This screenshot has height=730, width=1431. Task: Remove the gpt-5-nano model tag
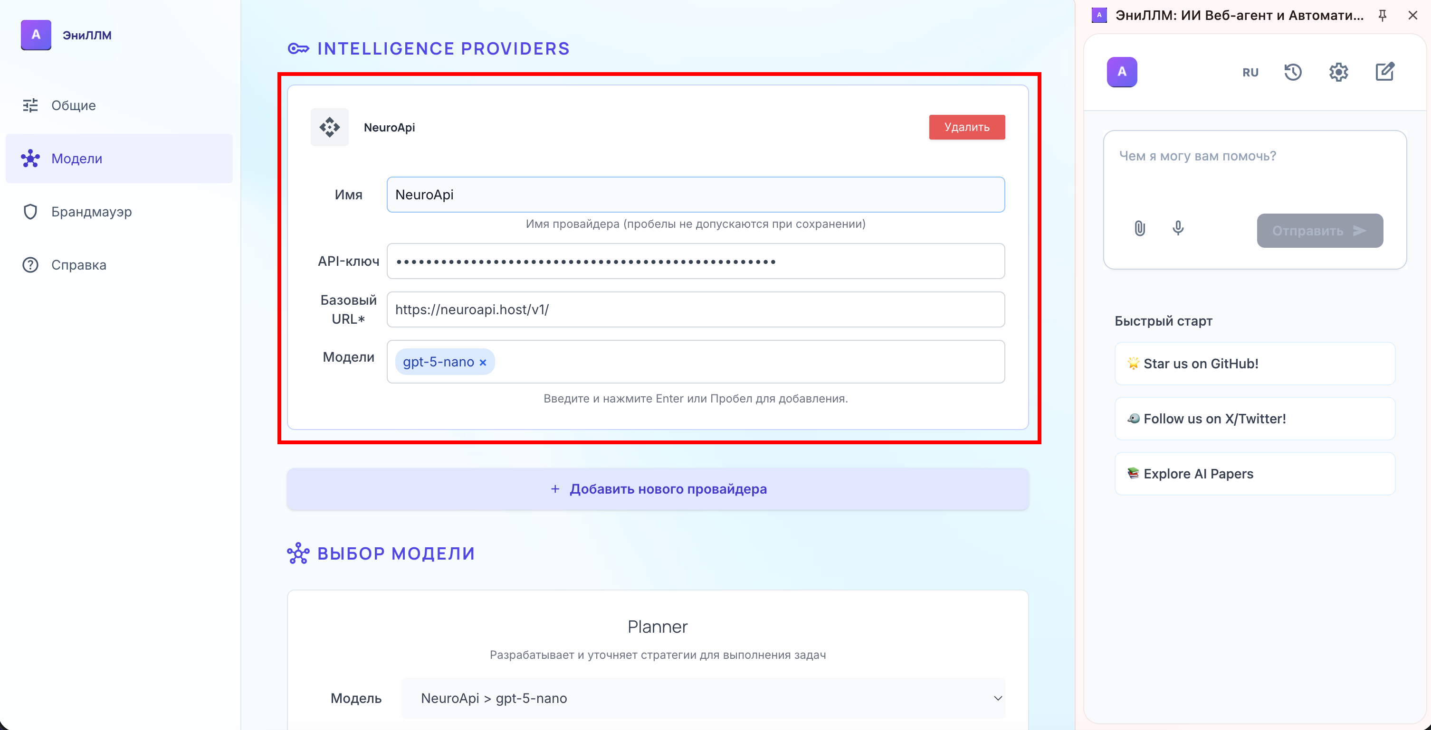[x=482, y=362]
